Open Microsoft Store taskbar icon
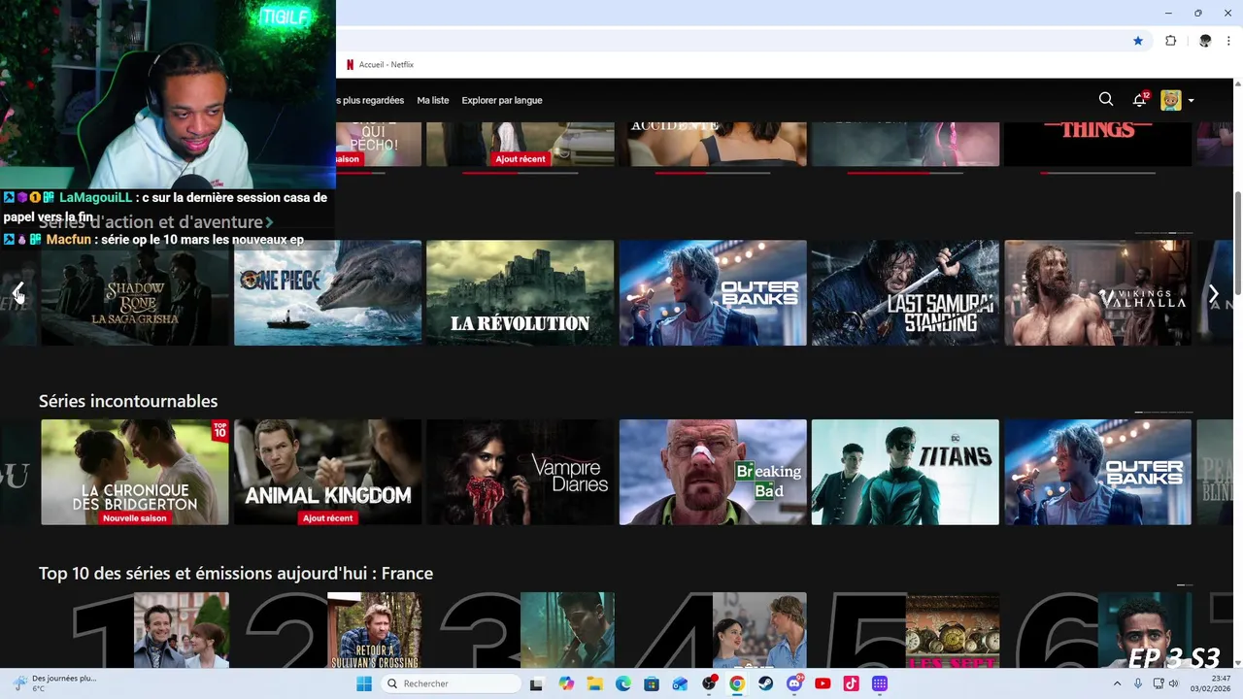 point(652,683)
